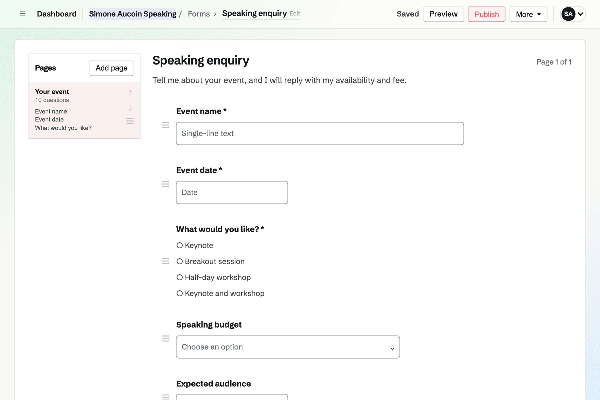This screenshot has height=400, width=600.
Task: Select the Breakout session radio option
Action: point(179,261)
